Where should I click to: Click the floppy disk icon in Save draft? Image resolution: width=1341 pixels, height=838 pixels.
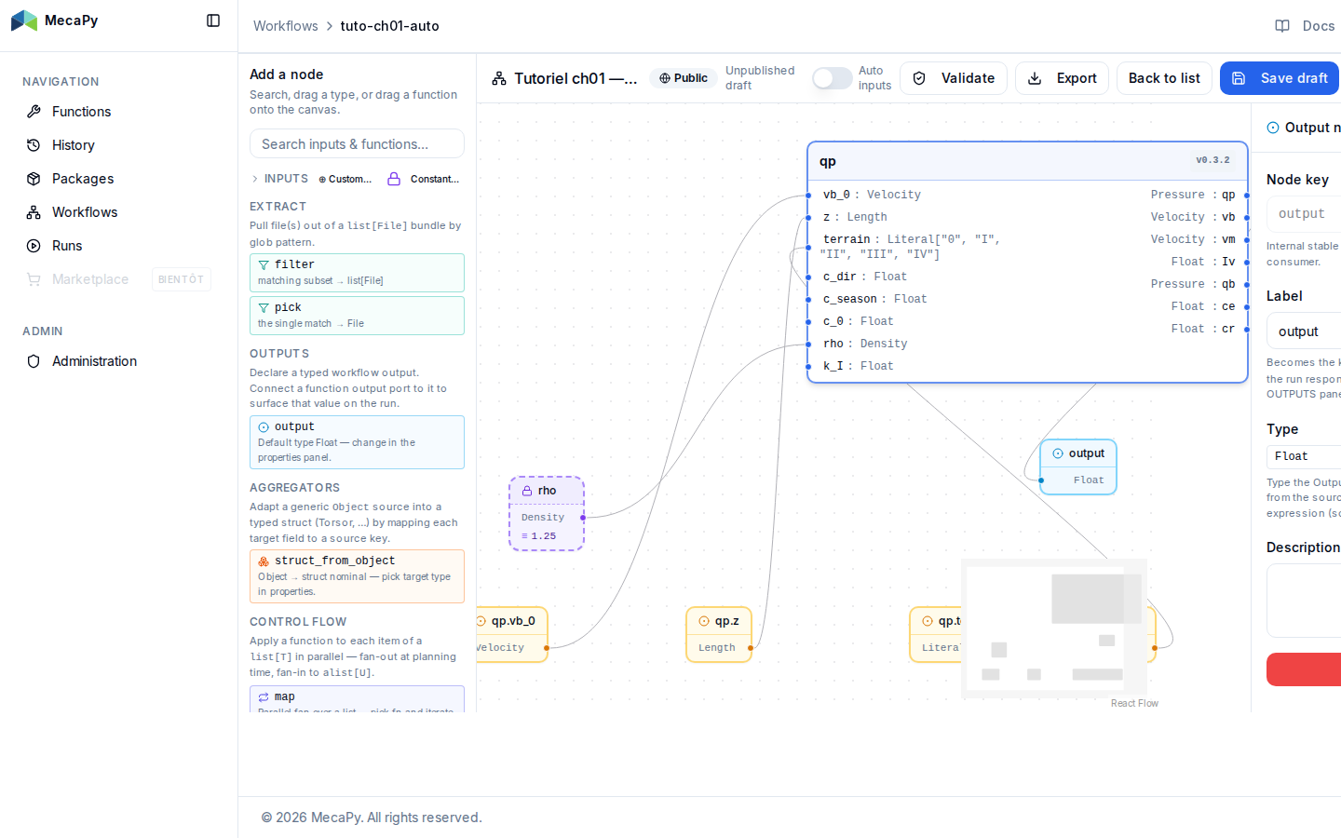coord(1239,78)
